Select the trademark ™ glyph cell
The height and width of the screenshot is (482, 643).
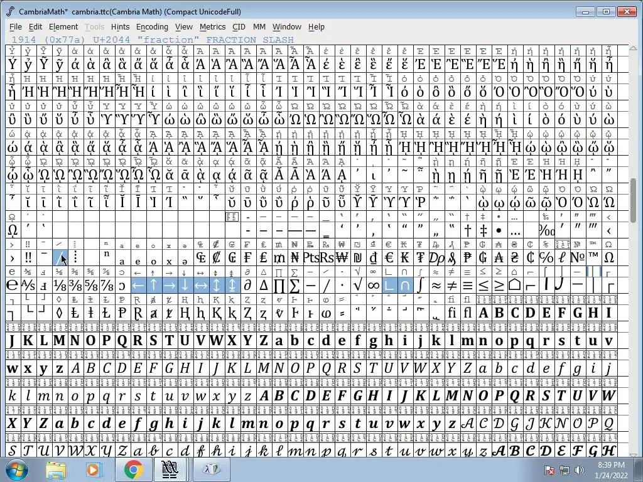(593, 258)
